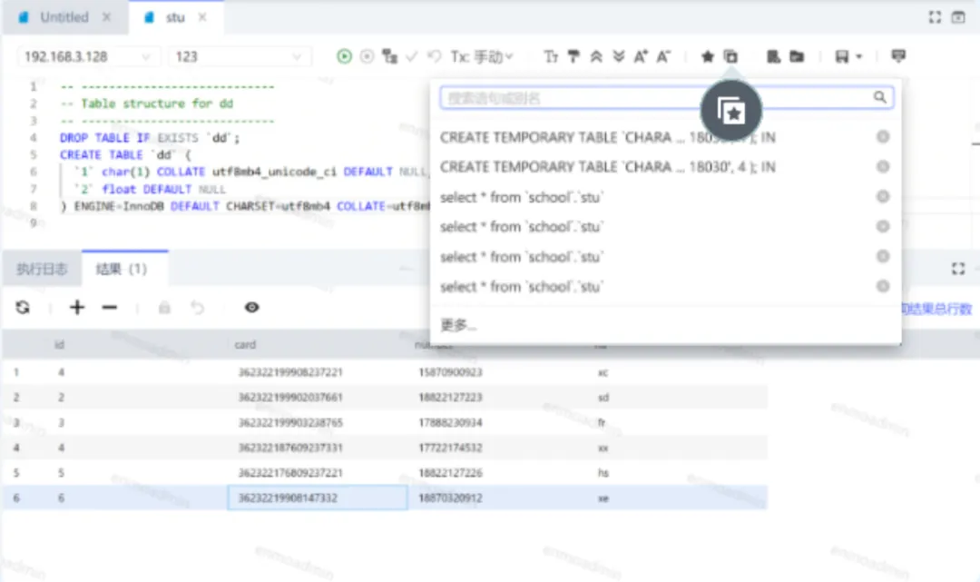The image size is (980, 582).
Task: Click the DROP TABLE IF EXISTS line
Action: point(150,137)
